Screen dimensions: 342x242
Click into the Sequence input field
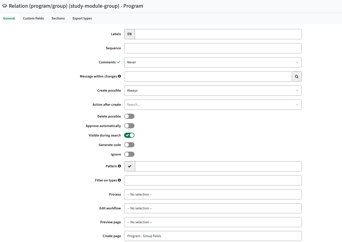point(213,48)
